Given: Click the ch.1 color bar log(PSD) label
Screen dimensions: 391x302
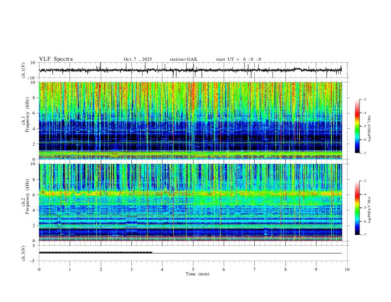Looking at the screenshot, I should 370,128.
